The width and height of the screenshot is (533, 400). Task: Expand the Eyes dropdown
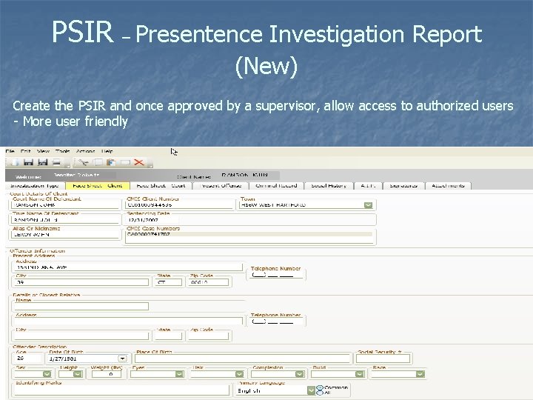pos(179,374)
